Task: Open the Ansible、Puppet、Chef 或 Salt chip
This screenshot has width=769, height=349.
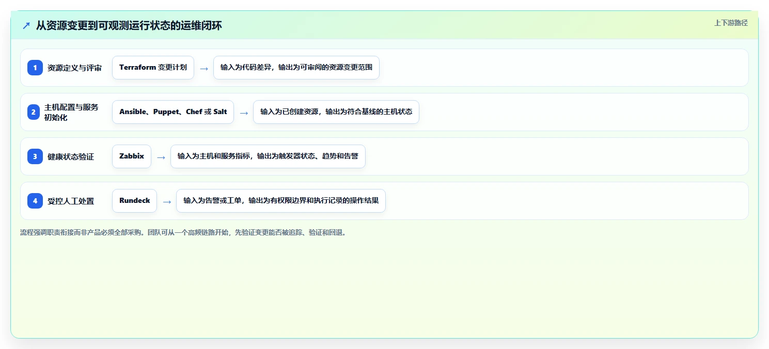Action: point(173,112)
